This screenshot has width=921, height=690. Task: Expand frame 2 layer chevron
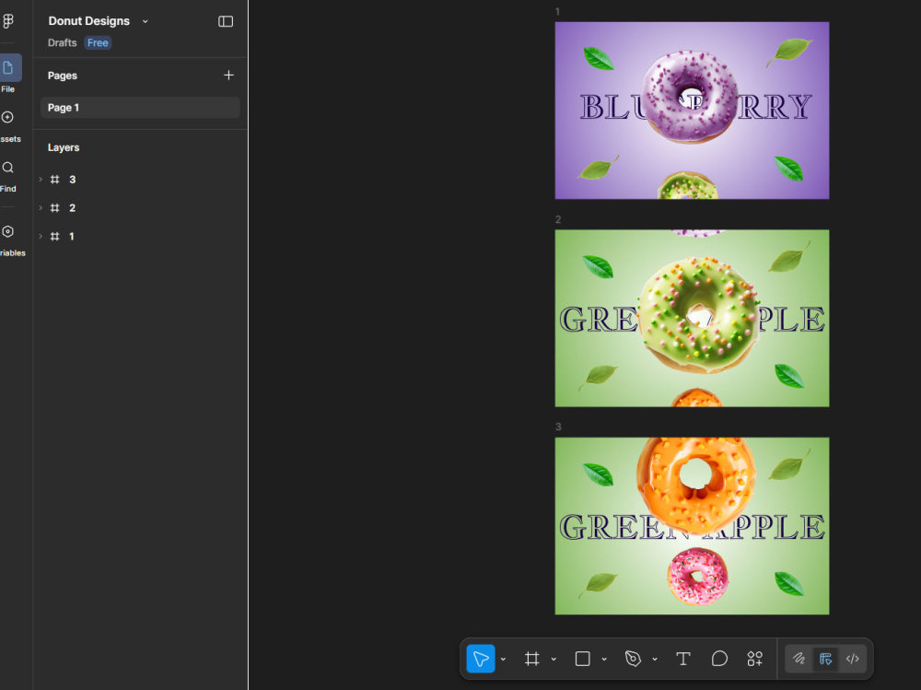tap(41, 207)
